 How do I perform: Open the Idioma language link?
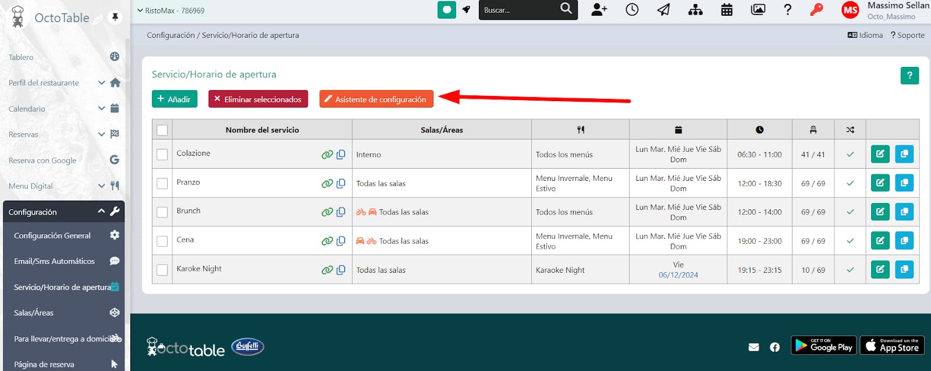[x=865, y=35]
